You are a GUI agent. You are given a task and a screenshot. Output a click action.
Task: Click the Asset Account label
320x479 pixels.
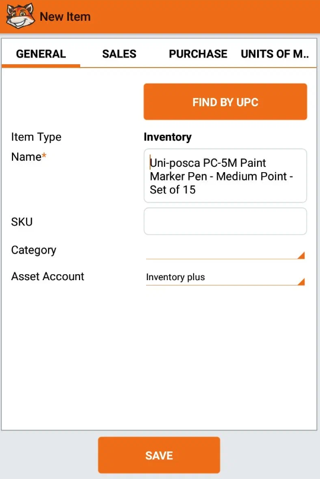[47, 277]
